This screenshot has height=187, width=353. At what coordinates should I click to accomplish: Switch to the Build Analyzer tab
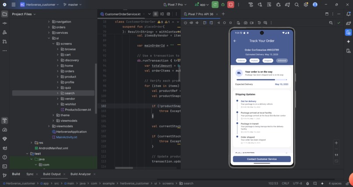click(x=81, y=174)
